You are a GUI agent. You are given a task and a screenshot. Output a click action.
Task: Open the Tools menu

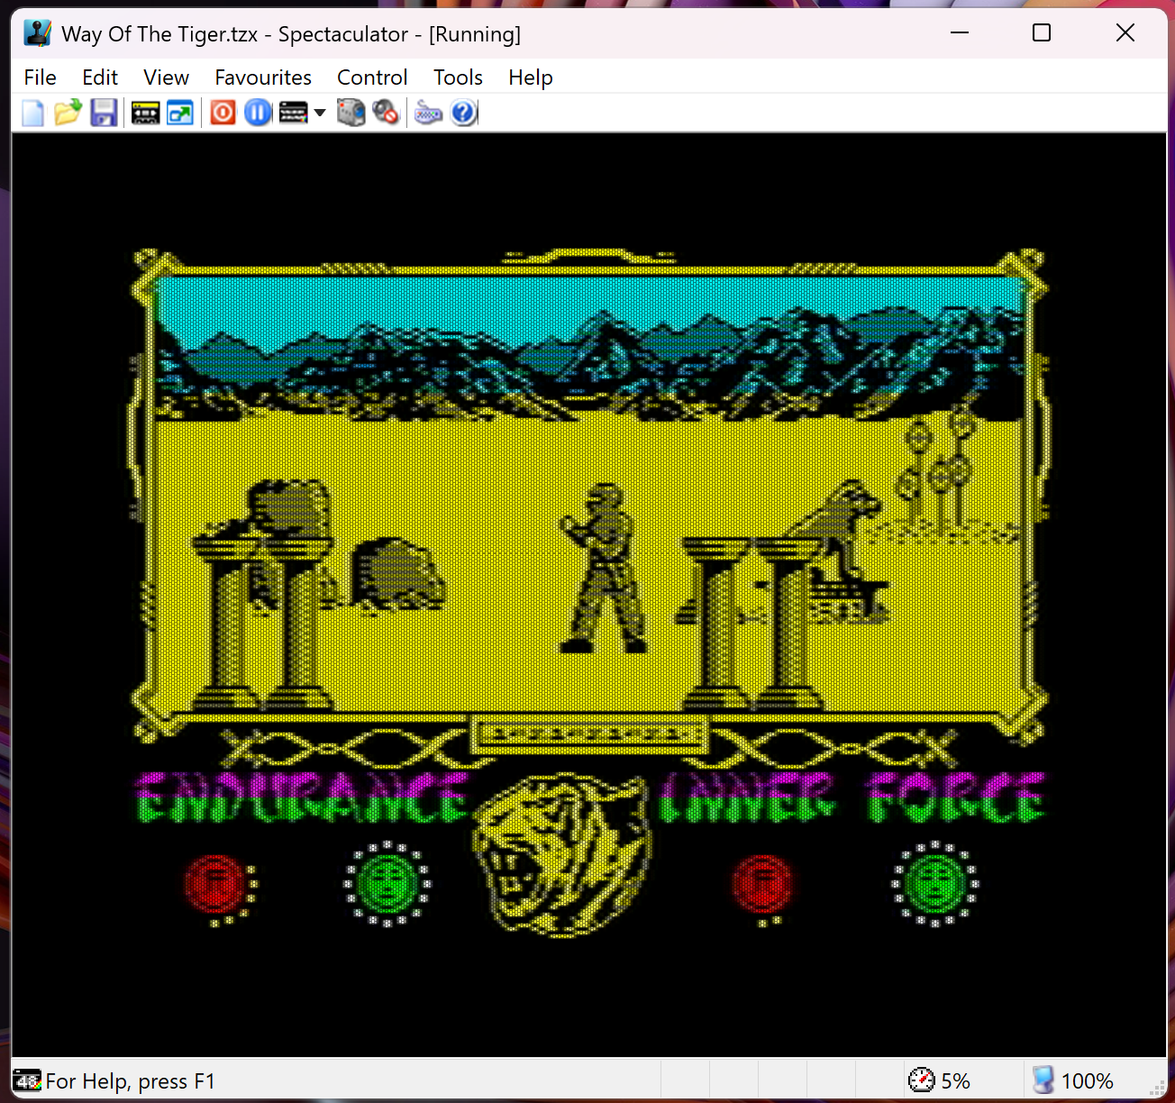pyautogui.click(x=458, y=77)
